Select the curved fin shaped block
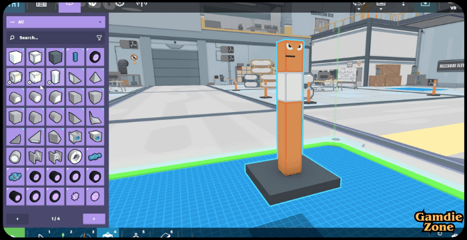This screenshot has height=240, width=467. 95,117
